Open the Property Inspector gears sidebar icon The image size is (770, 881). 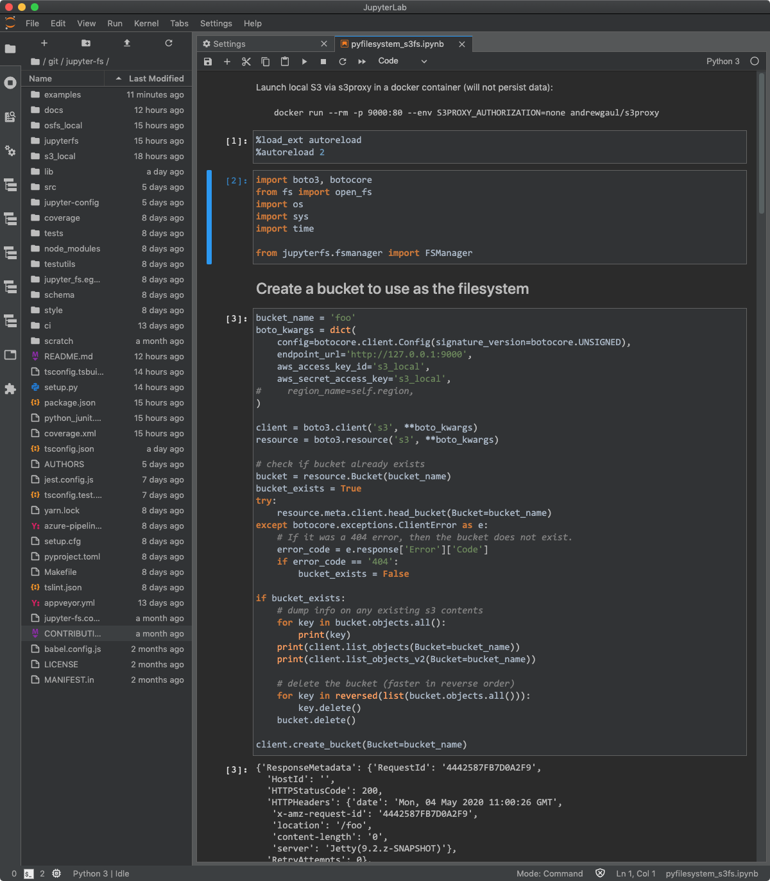click(x=10, y=151)
